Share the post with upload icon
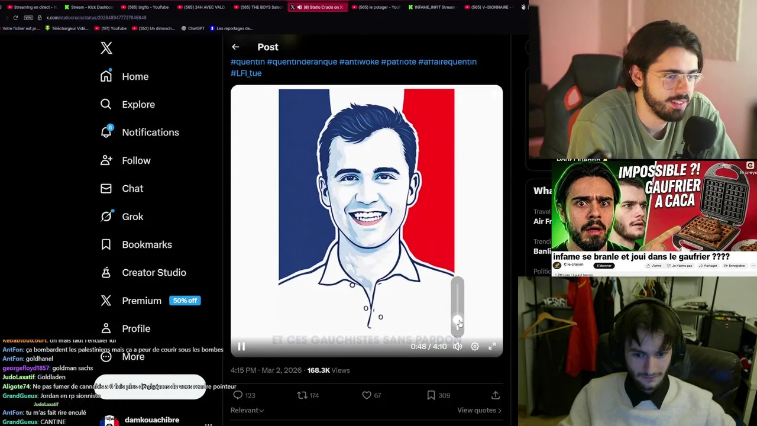757x426 pixels. (496, 395)
